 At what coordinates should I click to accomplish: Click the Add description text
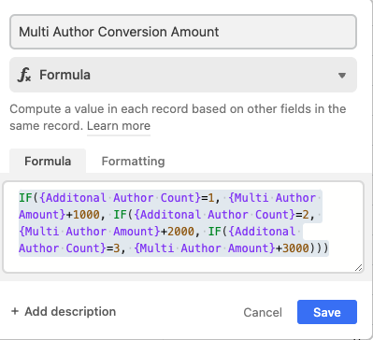pyautogui.click(x=70, y=311)
